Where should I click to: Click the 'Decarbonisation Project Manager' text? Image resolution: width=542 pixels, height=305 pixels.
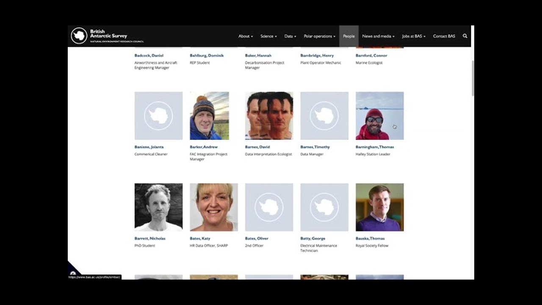(265, 65)
